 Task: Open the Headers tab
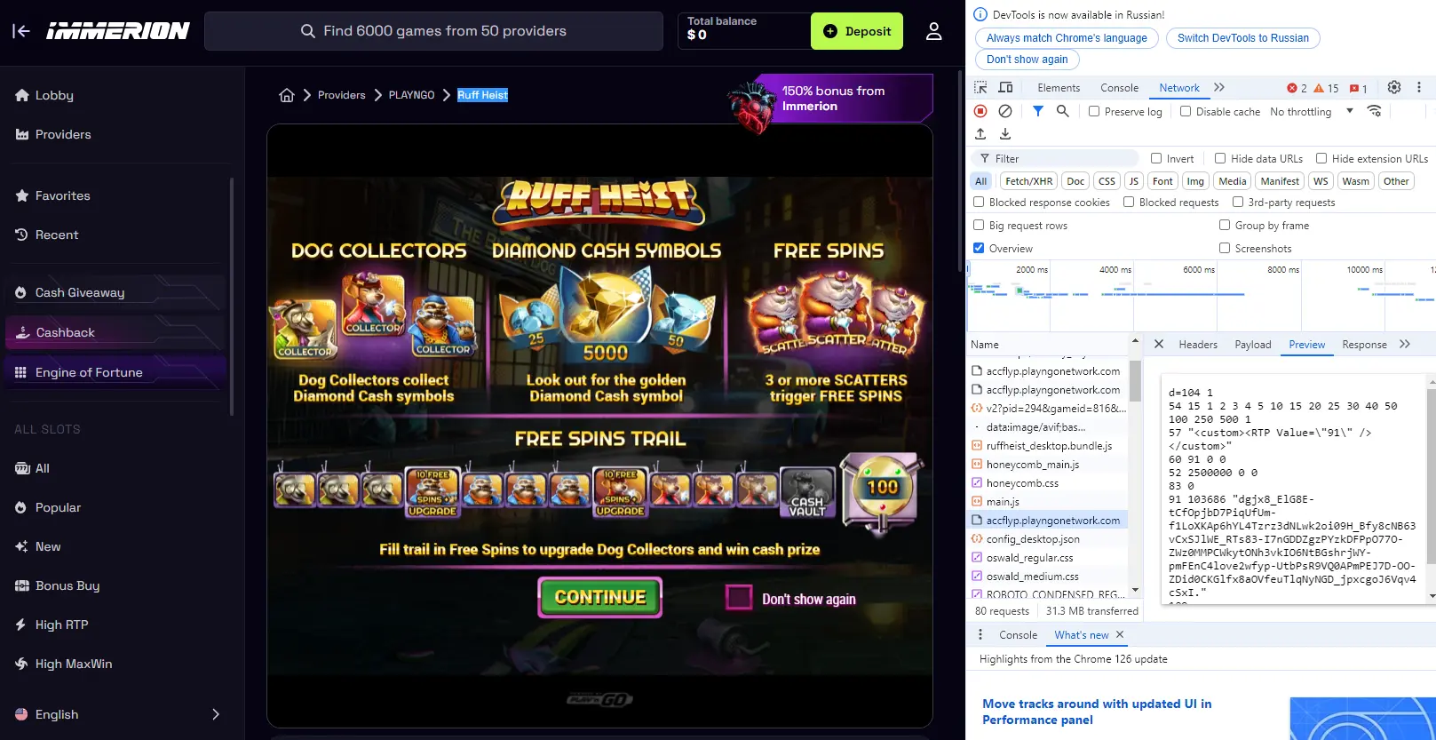tap(1198, 344)
